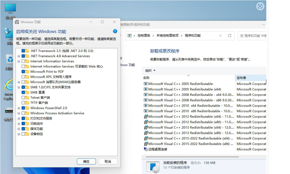
Task: Click the horizontal scrollbar of the program list
Action: pyautogui.click(x=192, y=157)
